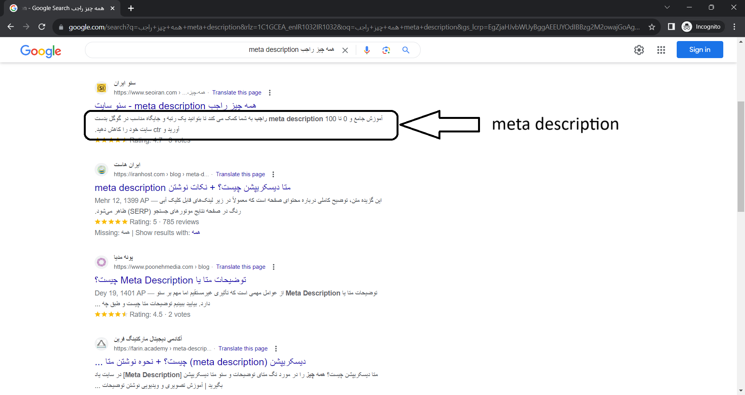Click the magnifier search button

tap(406, 50)
